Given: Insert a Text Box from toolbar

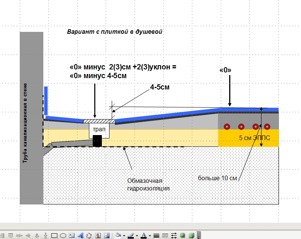Looking at the screenshot, I should click(x=72, y=236).
